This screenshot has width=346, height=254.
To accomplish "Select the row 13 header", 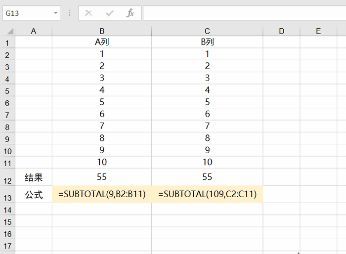I will 7,198.
